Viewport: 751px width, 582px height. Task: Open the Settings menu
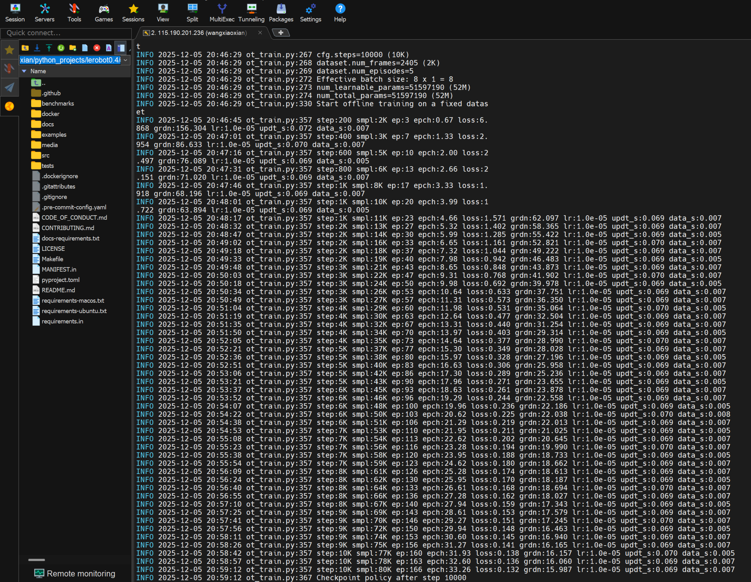310,13
